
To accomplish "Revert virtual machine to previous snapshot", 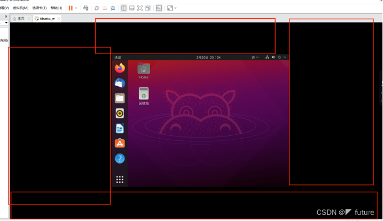I will (105, 8).
